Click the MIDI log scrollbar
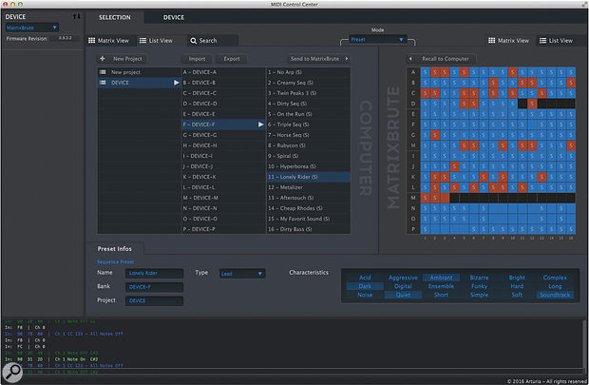 click(x=584, y=345)
